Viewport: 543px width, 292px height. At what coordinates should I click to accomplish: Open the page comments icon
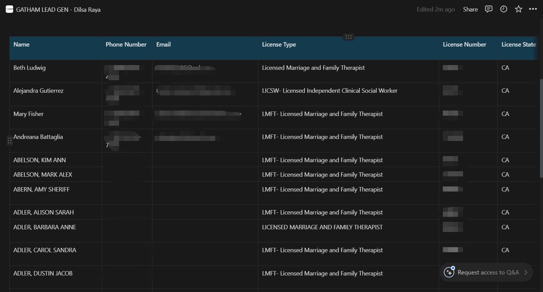[x=489, y=9]
